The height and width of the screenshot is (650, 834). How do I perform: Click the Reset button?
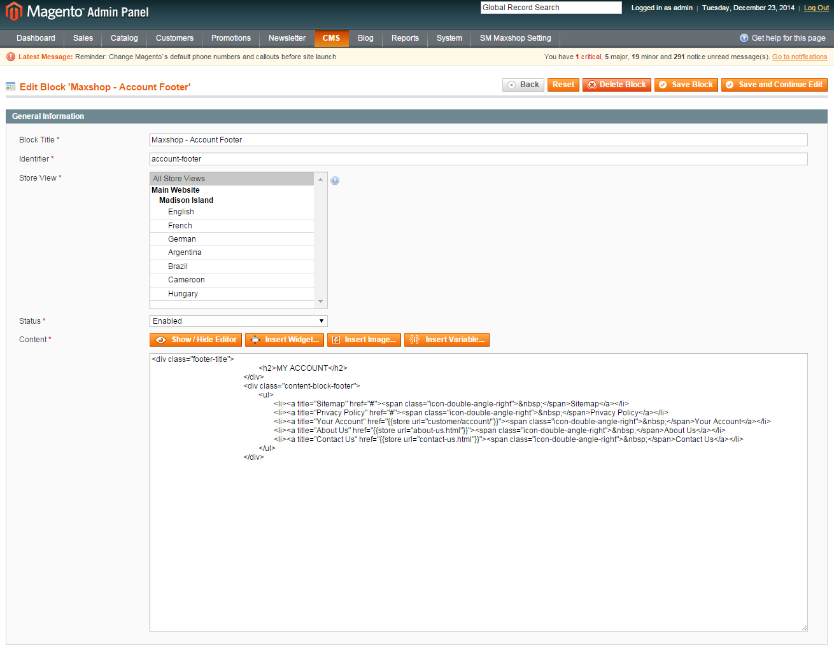click(563, 85)
